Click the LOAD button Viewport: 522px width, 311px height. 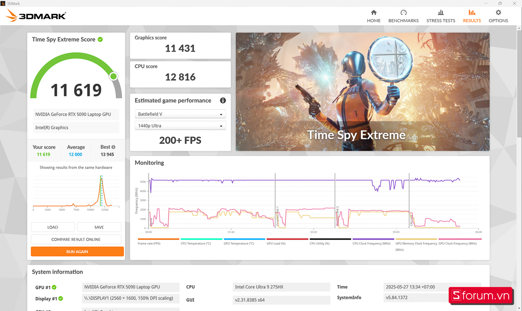point(53,227)
